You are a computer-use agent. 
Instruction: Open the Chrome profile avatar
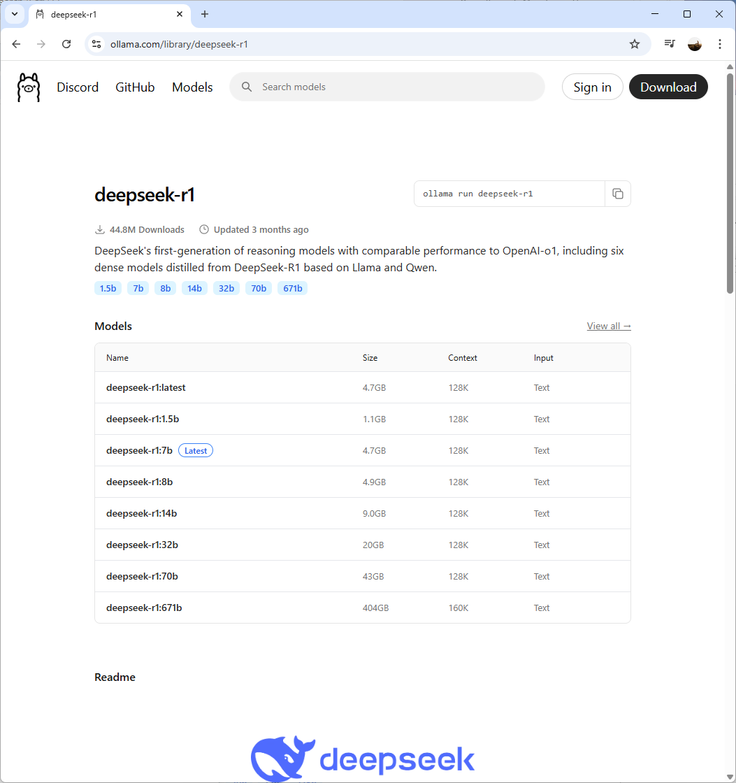[x=695, y=44]
